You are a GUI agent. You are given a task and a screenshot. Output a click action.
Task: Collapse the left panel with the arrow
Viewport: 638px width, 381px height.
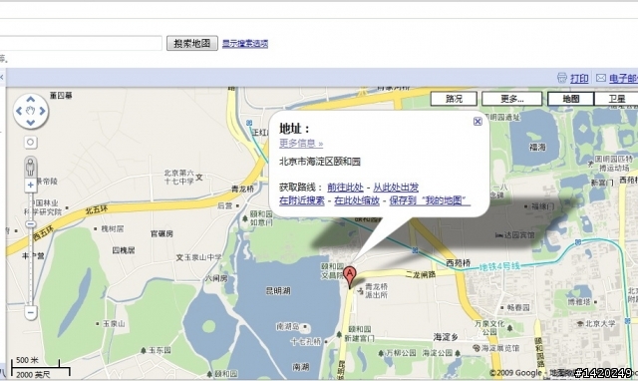[x=2, y=77]
